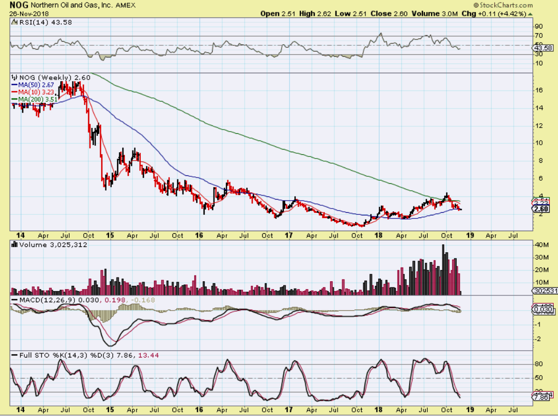Click the NOG ticker symbol title
The height and width of the screenshot is (416, 558).
coord(19,5)
